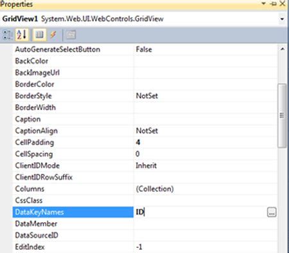Select the Alphabetical sort icon
The image size is (289, 253).
pos(22,35)
